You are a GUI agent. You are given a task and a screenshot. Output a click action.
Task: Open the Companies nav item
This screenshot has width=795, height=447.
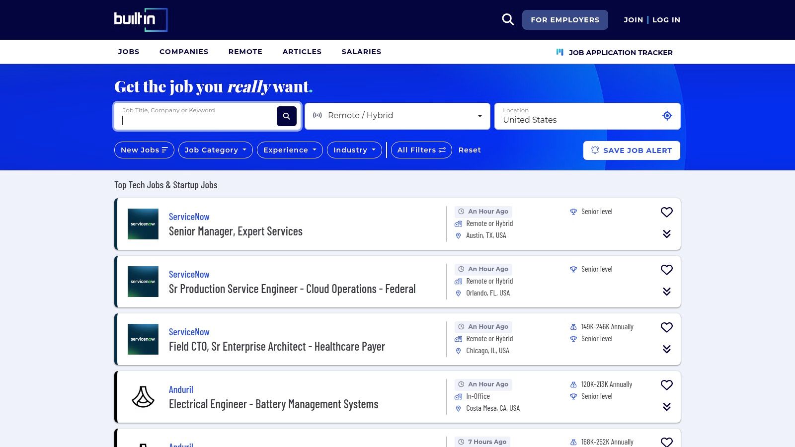coord(184,52)
